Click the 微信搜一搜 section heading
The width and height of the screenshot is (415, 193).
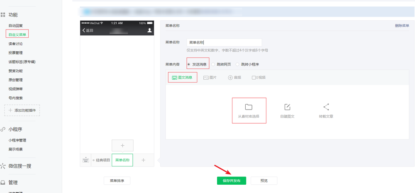point(20,166)
